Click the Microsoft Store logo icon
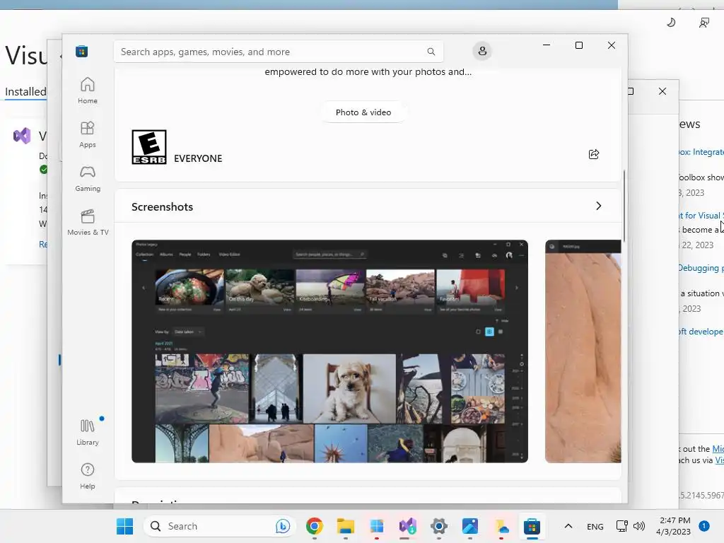Image resolution: width=724 pixels, height=543 pixels. point(82,51)
